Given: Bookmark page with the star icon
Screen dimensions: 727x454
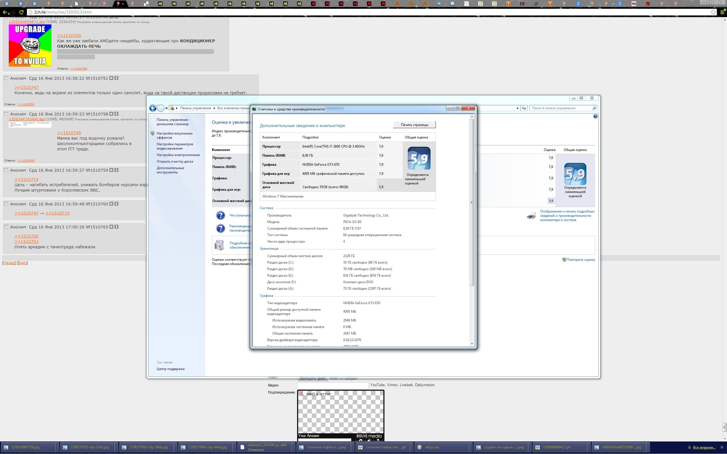Looking at the screenshot, I should pyautogui.click(x=713, y=12).
